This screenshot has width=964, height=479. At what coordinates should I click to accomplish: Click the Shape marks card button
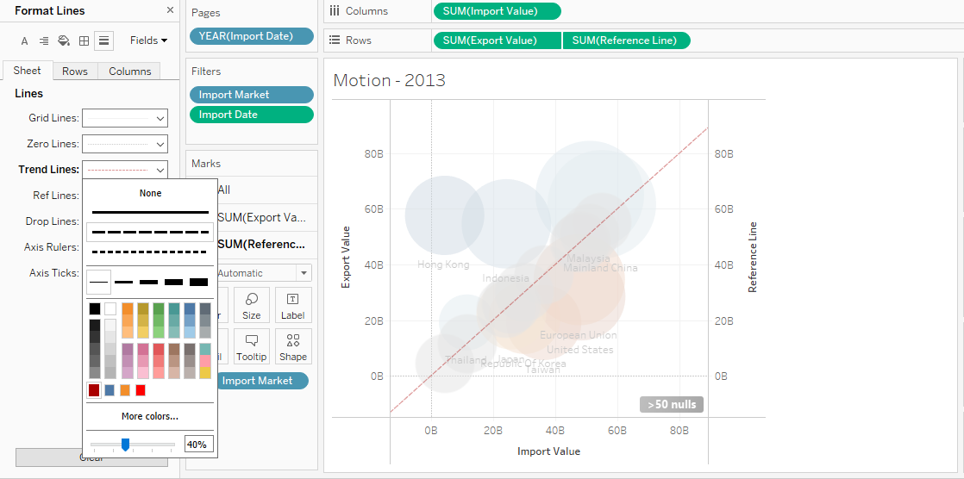(292, 346)
